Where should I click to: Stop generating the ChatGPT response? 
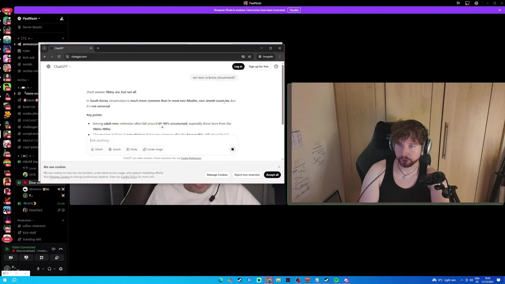point(232,149)
